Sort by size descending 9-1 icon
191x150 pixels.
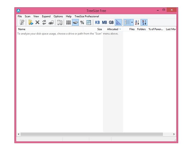[144, 23]
